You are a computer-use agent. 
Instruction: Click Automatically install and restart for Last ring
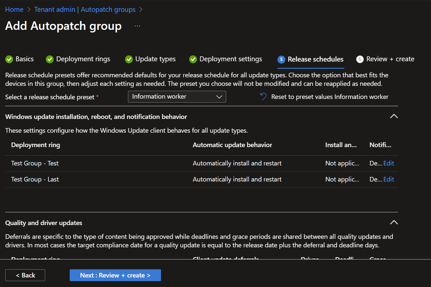[x=237, y=179]
